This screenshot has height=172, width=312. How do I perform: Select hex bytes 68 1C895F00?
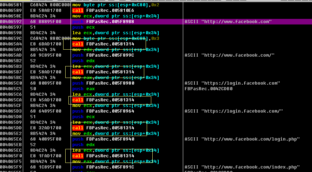(x=46, y=167)
